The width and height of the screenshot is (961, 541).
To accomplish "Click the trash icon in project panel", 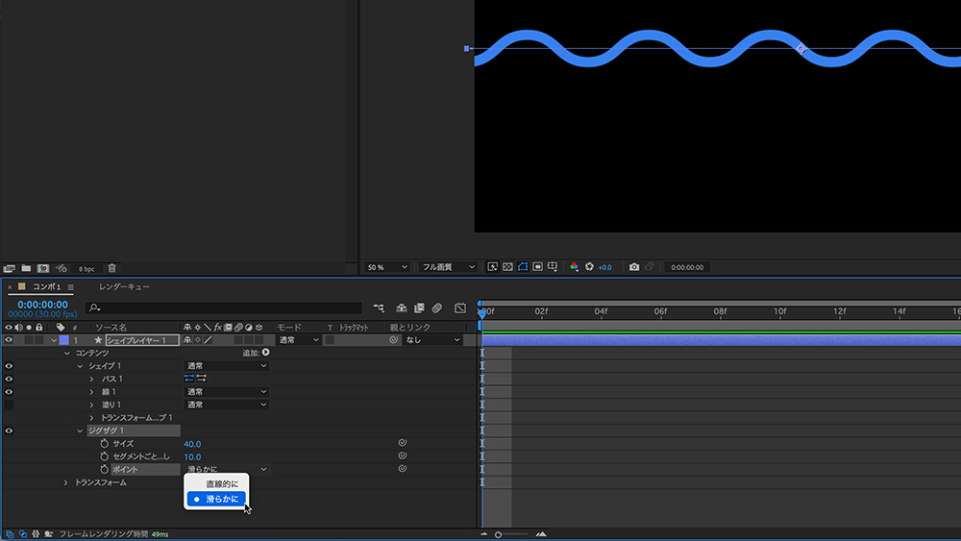I will 111,268.
